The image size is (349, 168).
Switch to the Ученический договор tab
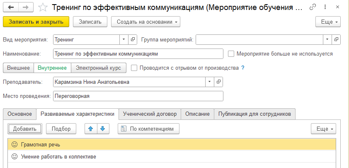point(150,114)
